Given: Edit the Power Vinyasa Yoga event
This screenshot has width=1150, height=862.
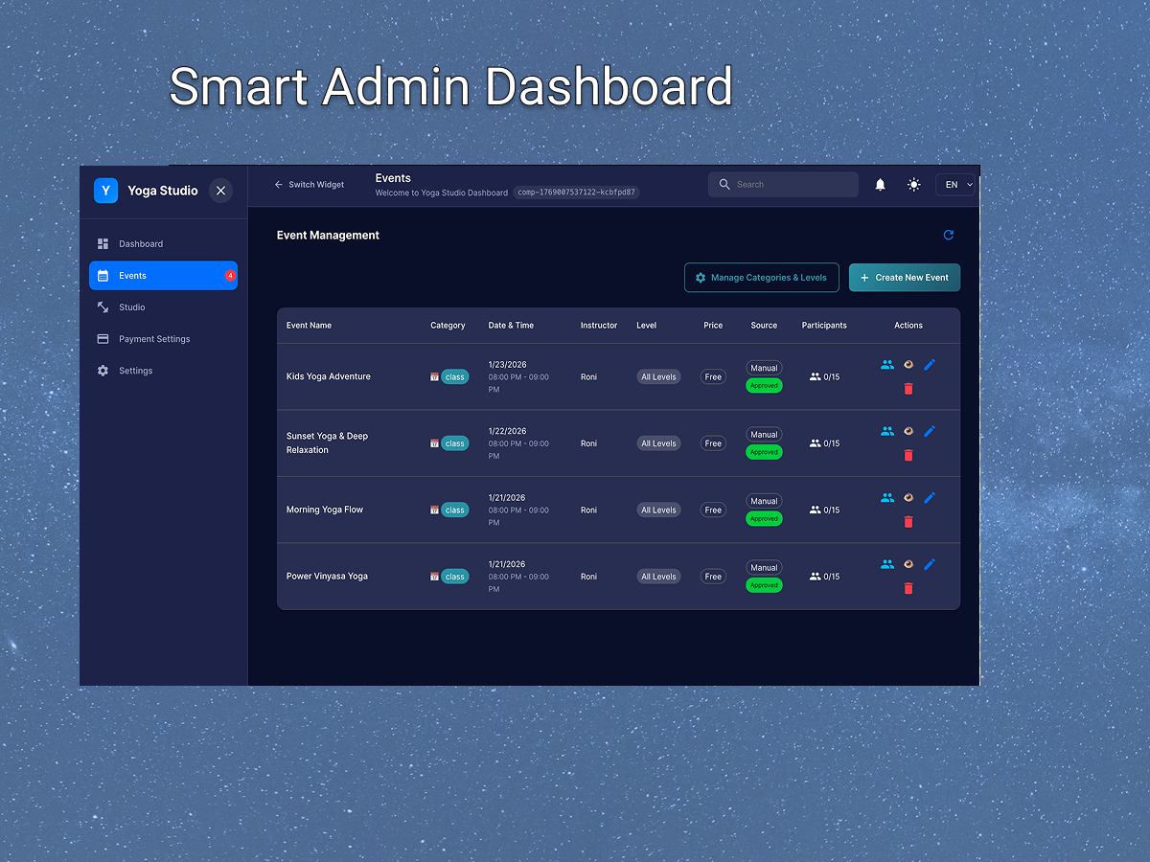Looking at the screenshot, I should (930, 564).
